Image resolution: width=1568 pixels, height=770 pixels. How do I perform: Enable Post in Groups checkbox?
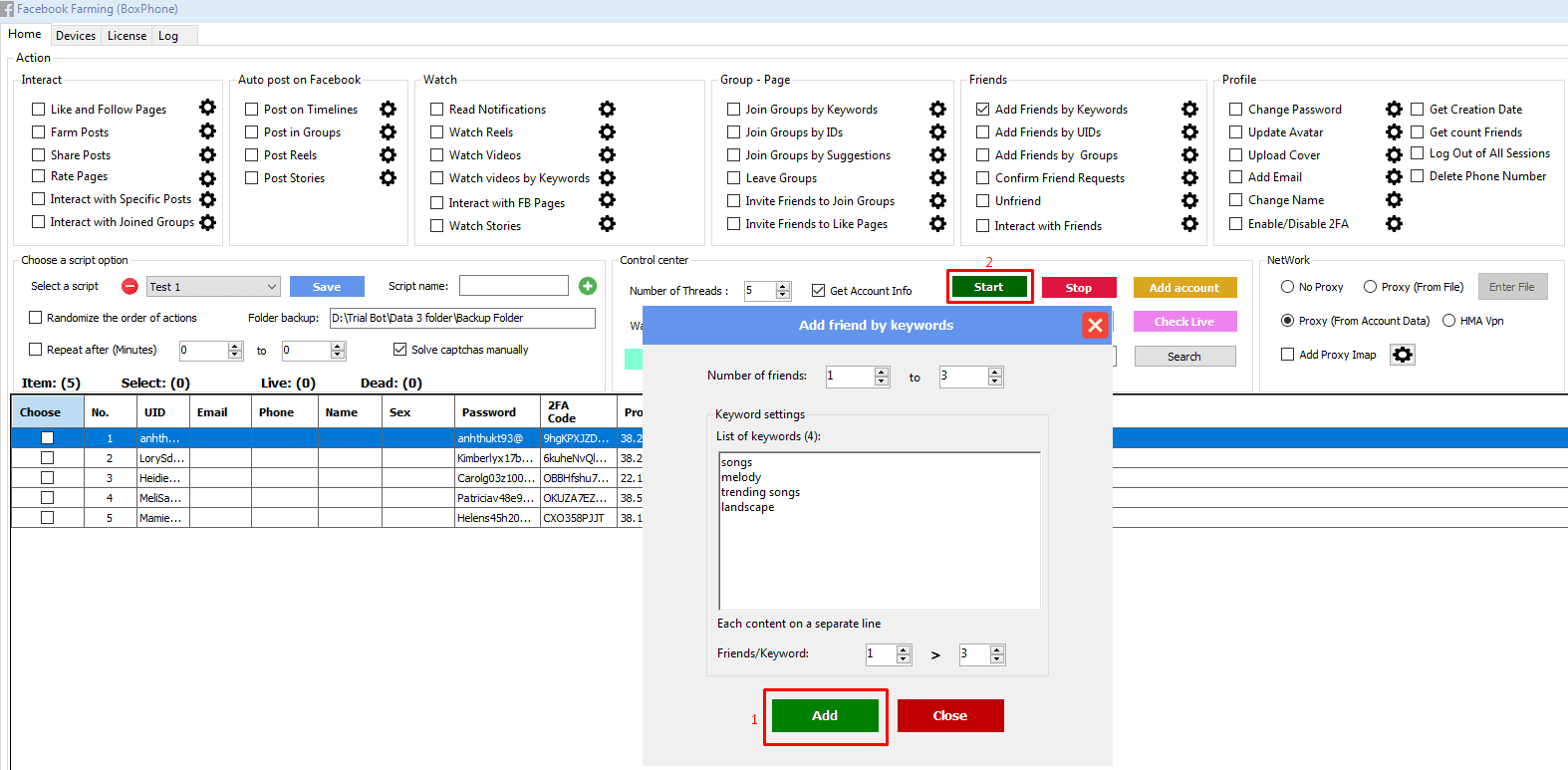point(251,131)
